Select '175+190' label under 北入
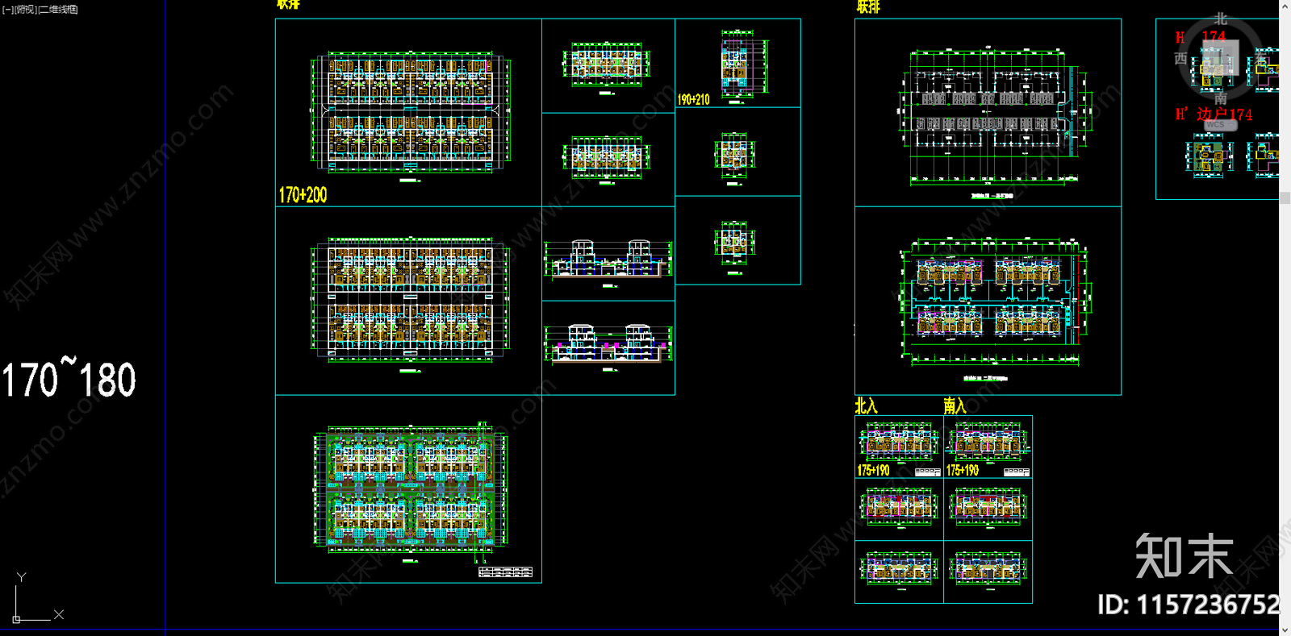The height and width of the screenshot is (636, 1291). [x=873, y=470]
